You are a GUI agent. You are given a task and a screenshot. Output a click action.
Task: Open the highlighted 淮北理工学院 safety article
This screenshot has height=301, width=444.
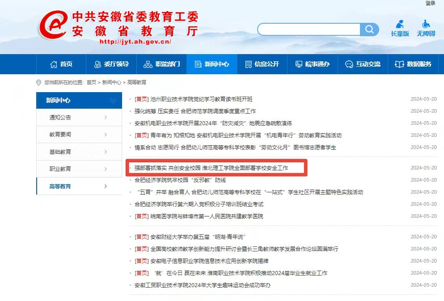pyautogui.click(x=211, y=168)
